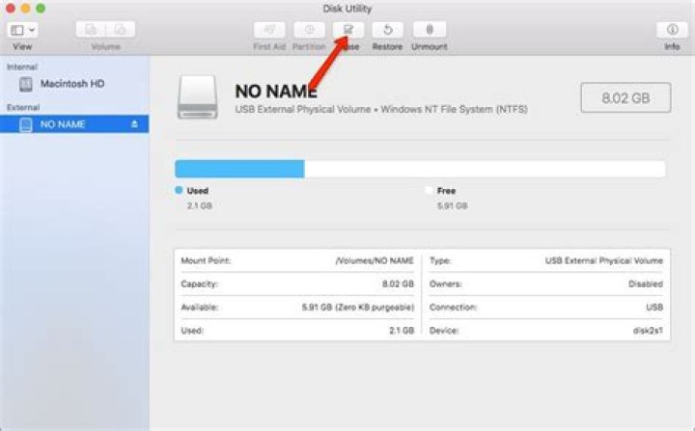Click the large NO NAME drive icon
The image size is (695, 431).
pos(198,97)
